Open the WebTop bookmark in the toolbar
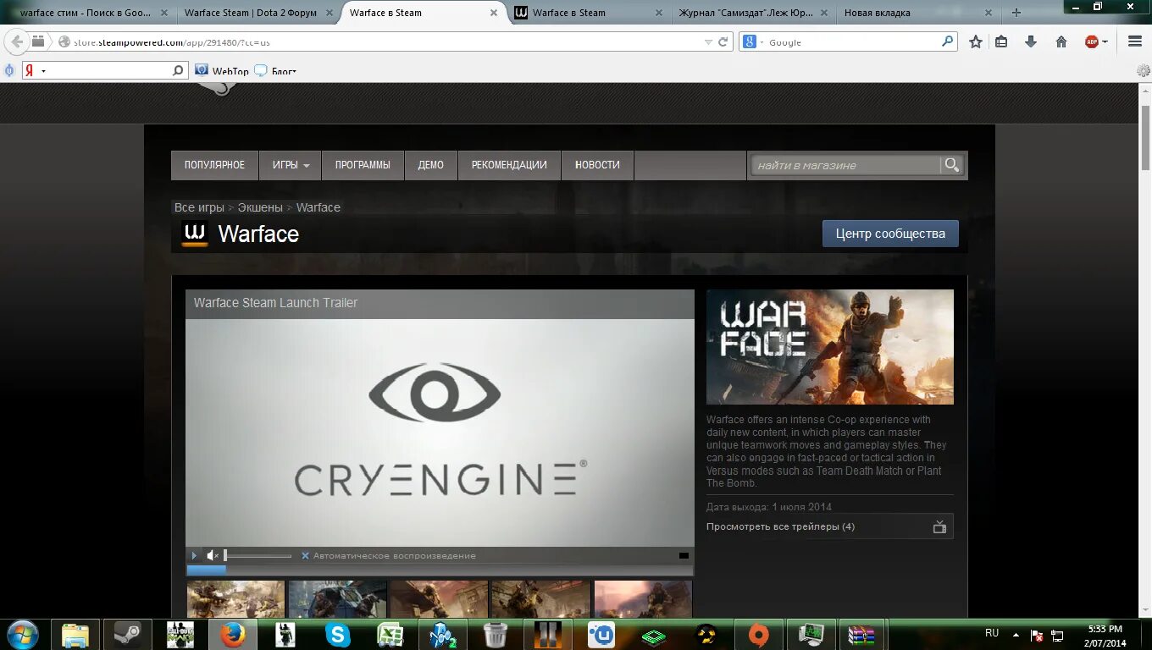This screenshot has width=1152, height=650. [x=222, y=71]
